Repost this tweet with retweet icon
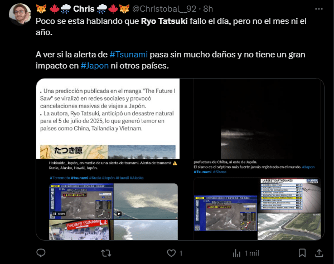The height and width of the screenshot is (264, 334). coord(106,253)
